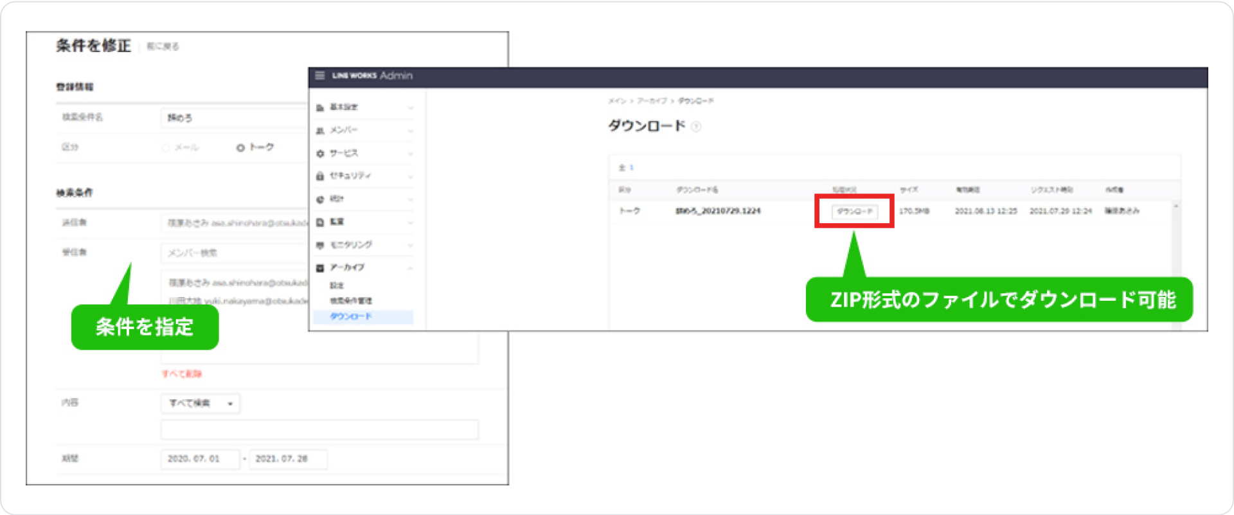Open the 基本設定 sidebar menu label
Image resolution: width=1234 pixels, height=515 pixels.
pos(344,107)
